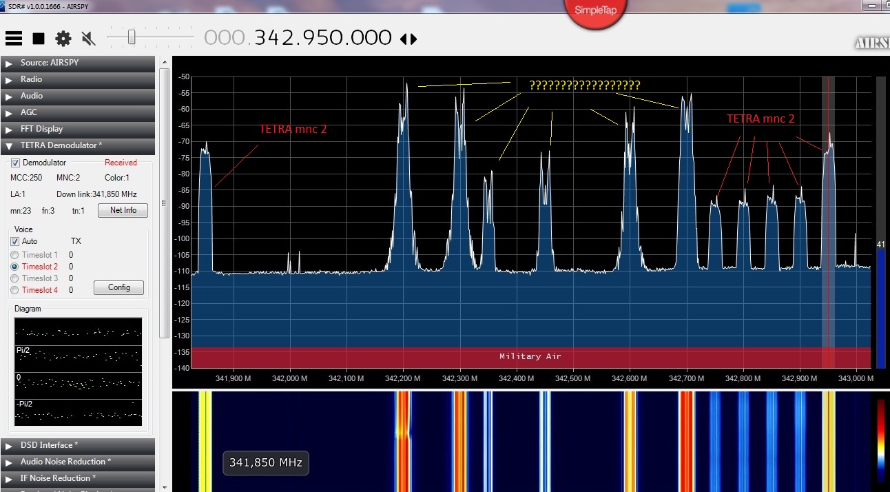This screenshot has width=890, height=492.
Task: Click the frequency step arrows icon
Action: (x=408, y=39)
